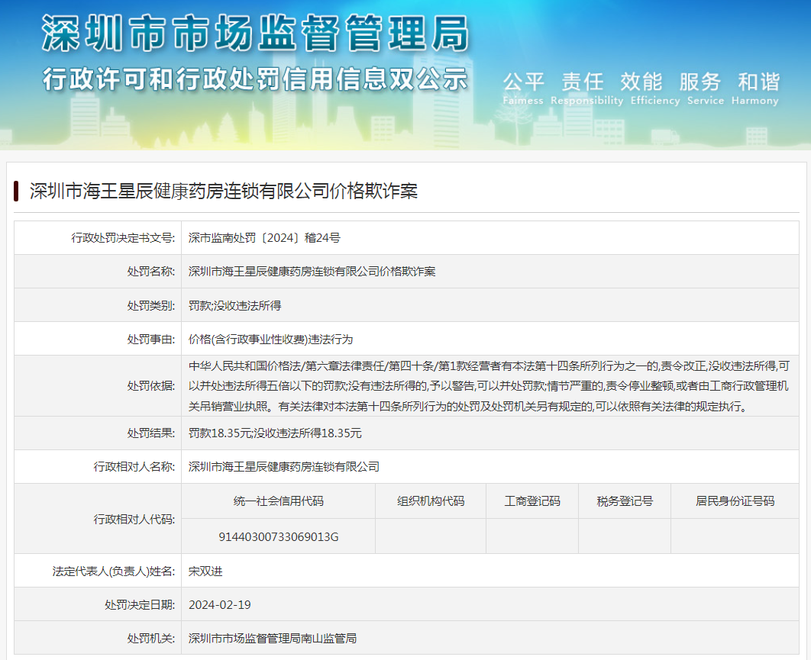Image resolution: width=811 pixels, height=660 pixels.
Task: Click the 深圳市市场监督管理局 banner title
Action: click(x=256, y=33)
